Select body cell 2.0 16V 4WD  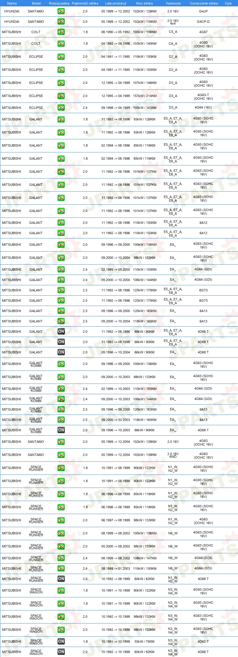click(x=173, y=455)
